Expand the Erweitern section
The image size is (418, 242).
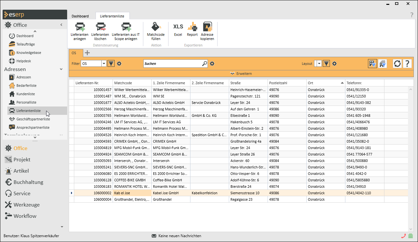tap(241, 74)
